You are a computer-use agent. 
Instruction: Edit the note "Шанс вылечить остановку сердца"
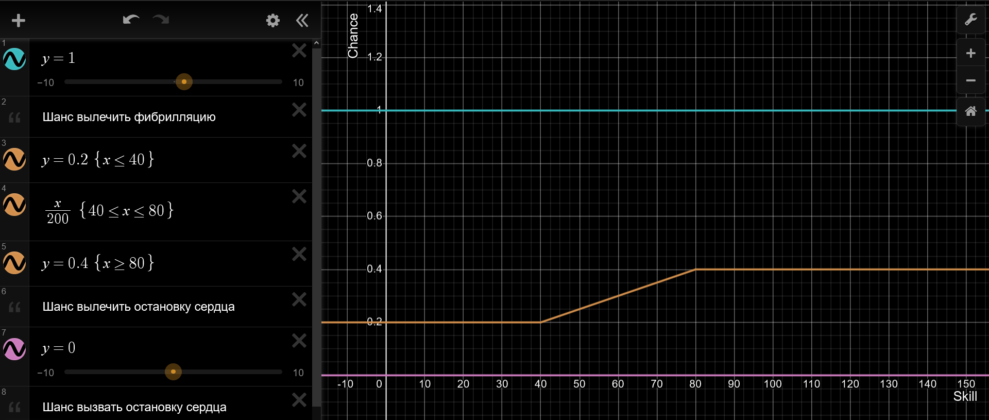(x=139, y=307)
